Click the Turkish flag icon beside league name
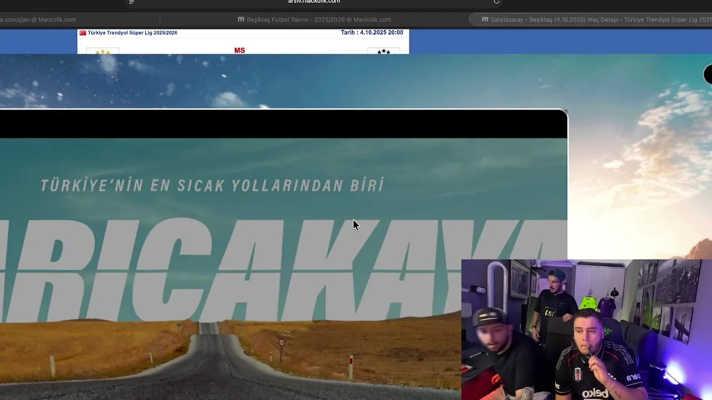 click(x=83, y=33)
